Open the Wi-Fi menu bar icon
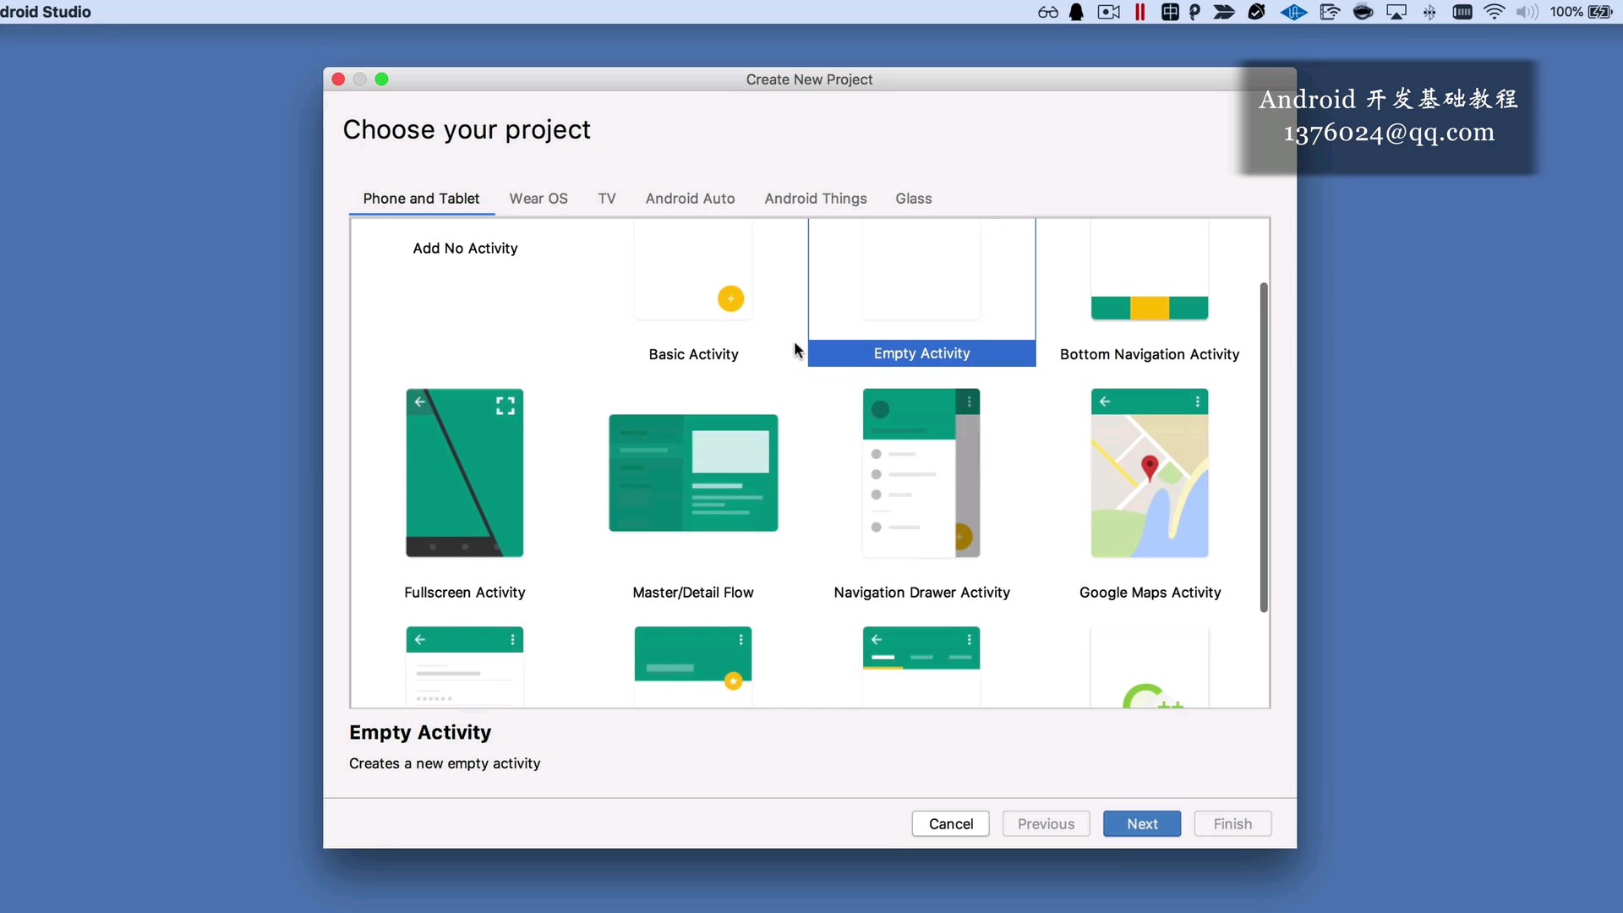 tap(1495, 12)
